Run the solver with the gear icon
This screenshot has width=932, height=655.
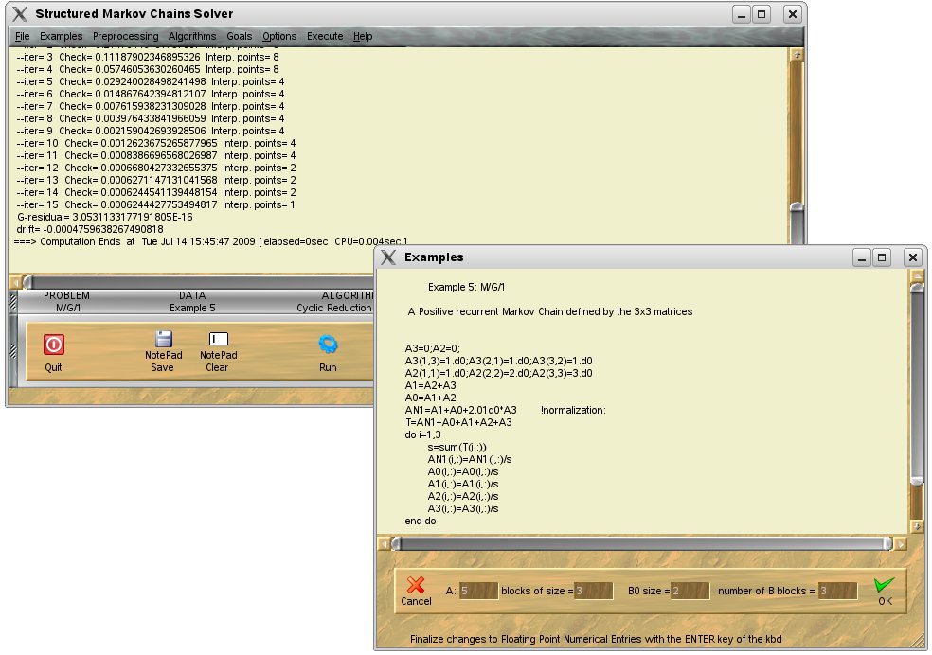[328, 345]
